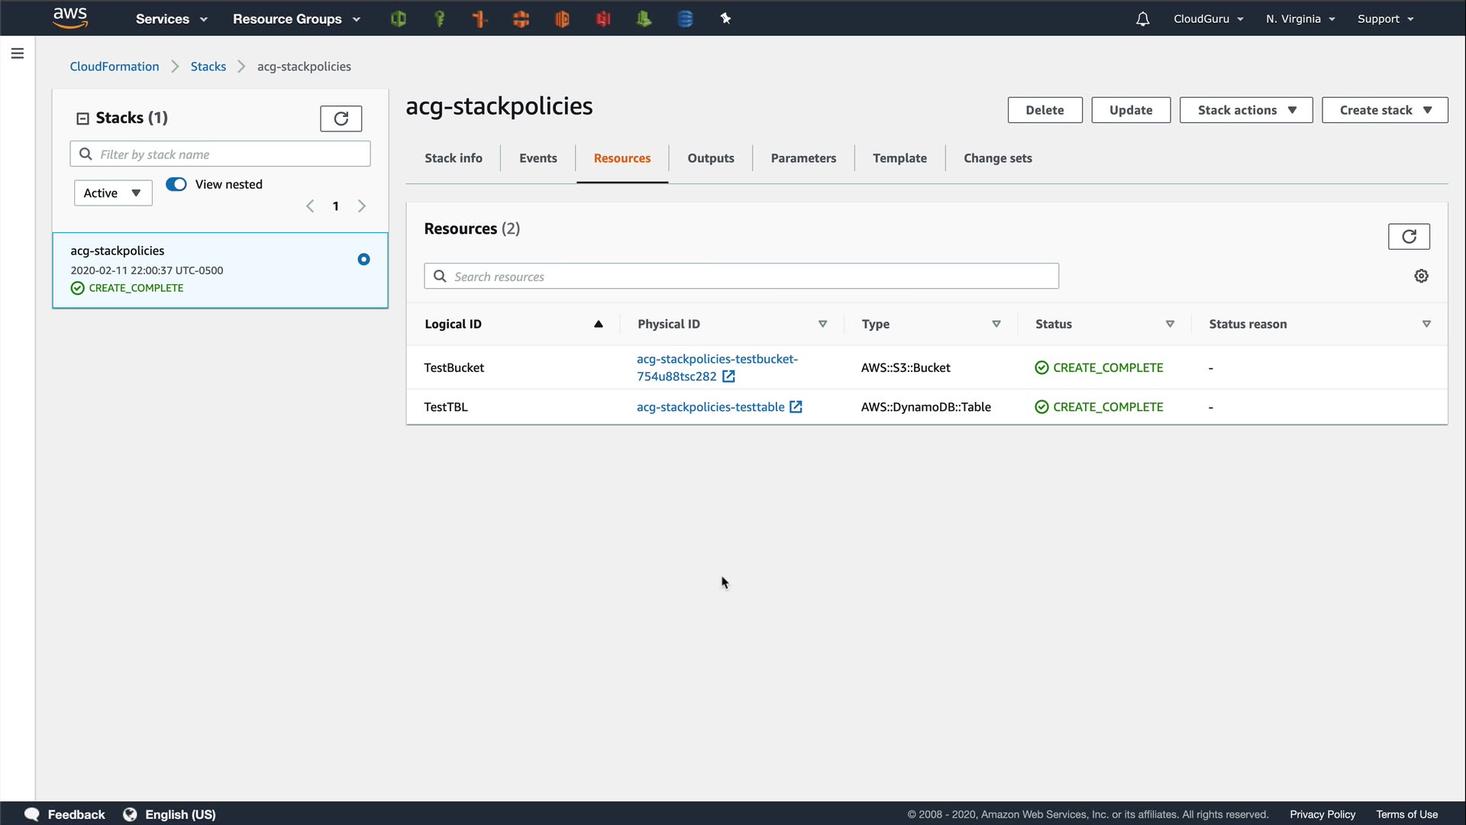
Task: Open the acg-stackpolicies-testtable physical ID link
Action: (x=710, y=407)
